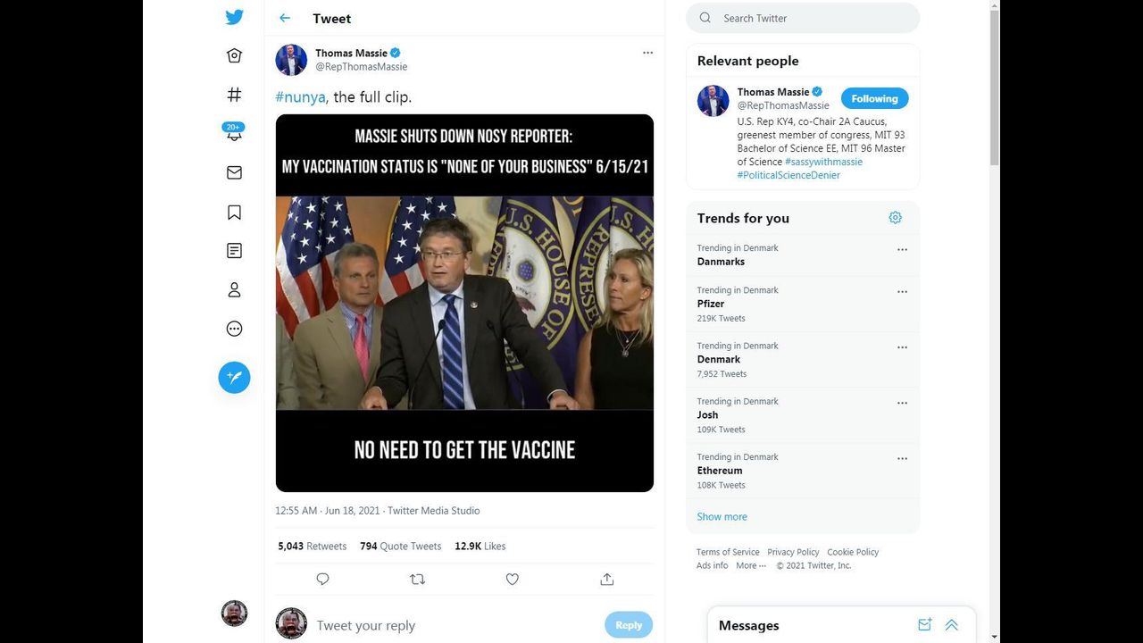Retweet the Thomas Massie tweet
The image size is (1143, 643).
[417, 579]
